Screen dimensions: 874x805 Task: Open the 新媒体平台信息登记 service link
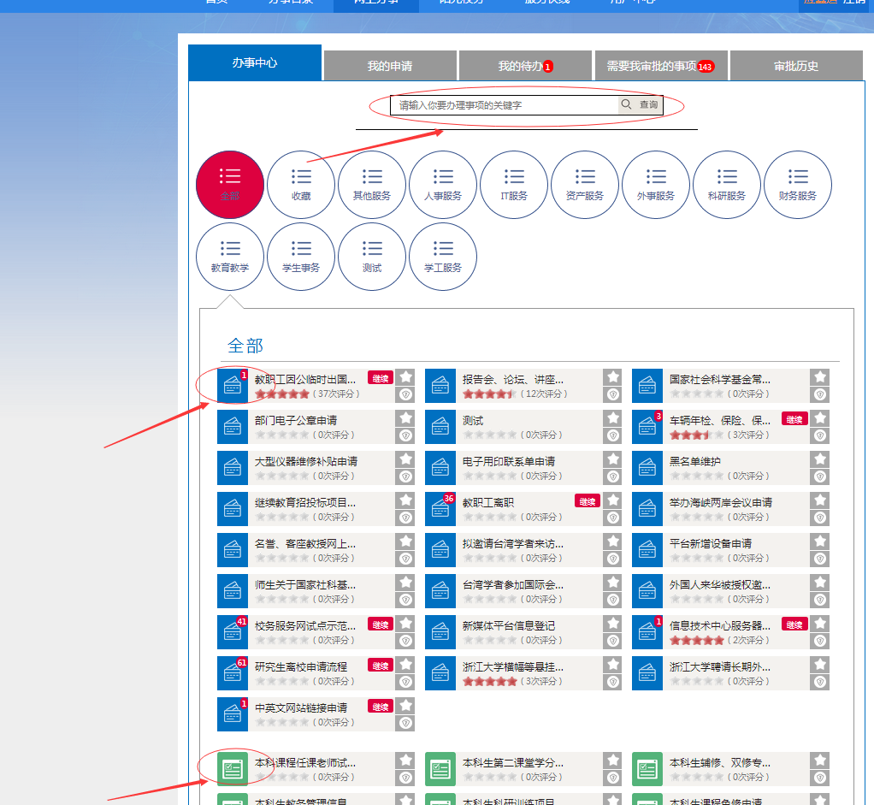508,625
